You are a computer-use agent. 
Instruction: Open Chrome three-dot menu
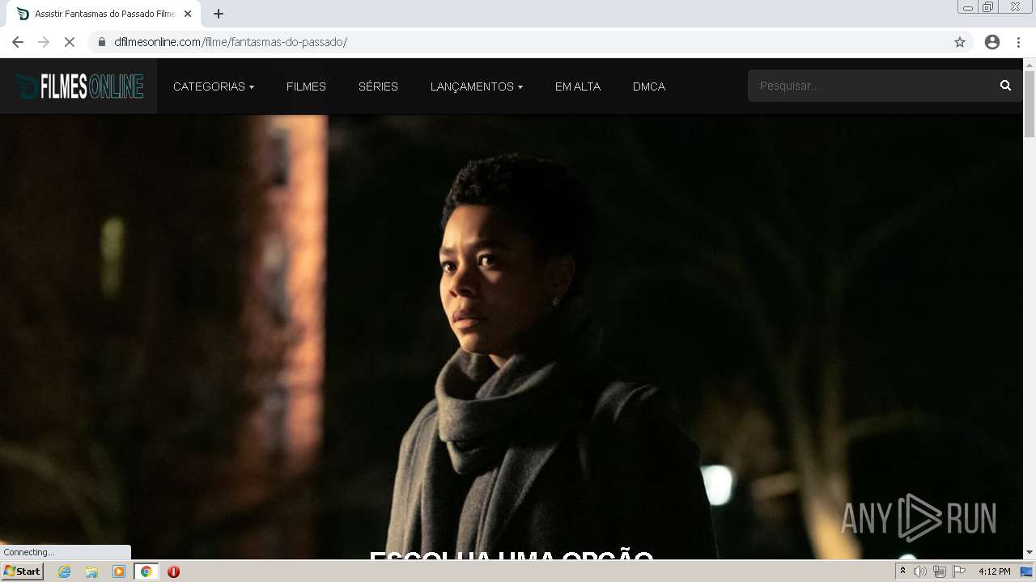pyautogui.click(x=1018, y=42)
